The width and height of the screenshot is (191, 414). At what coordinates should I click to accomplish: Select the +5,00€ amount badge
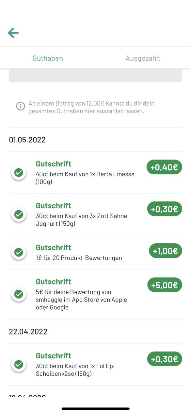click(165, 285)
